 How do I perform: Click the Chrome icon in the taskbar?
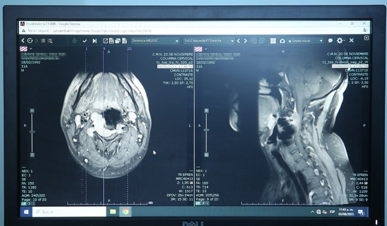pos(126,212)
